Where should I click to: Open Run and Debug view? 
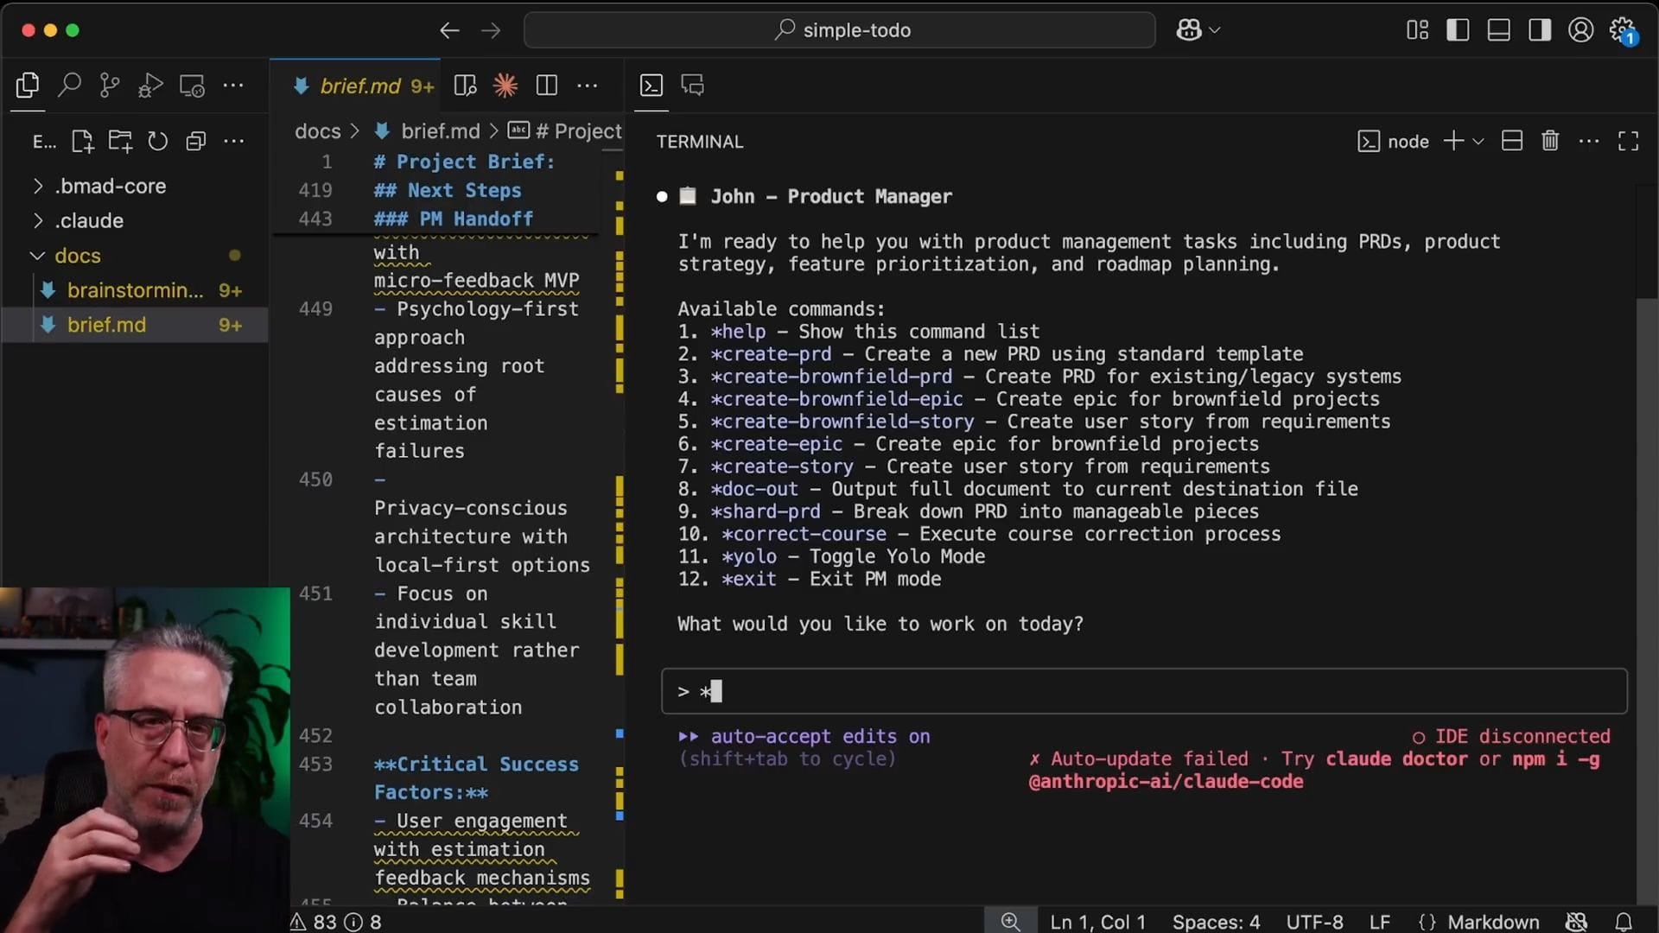[x=150, y=85]
